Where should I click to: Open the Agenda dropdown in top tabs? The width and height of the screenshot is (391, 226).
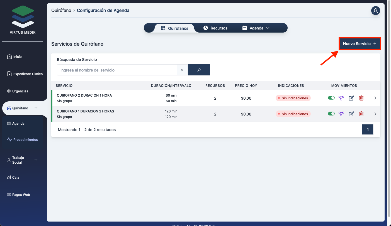point(256,28)
